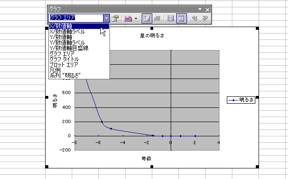Close the グラフ floating toolbar
This screenshot has width=288, height=179.
[x=207, y=10]
